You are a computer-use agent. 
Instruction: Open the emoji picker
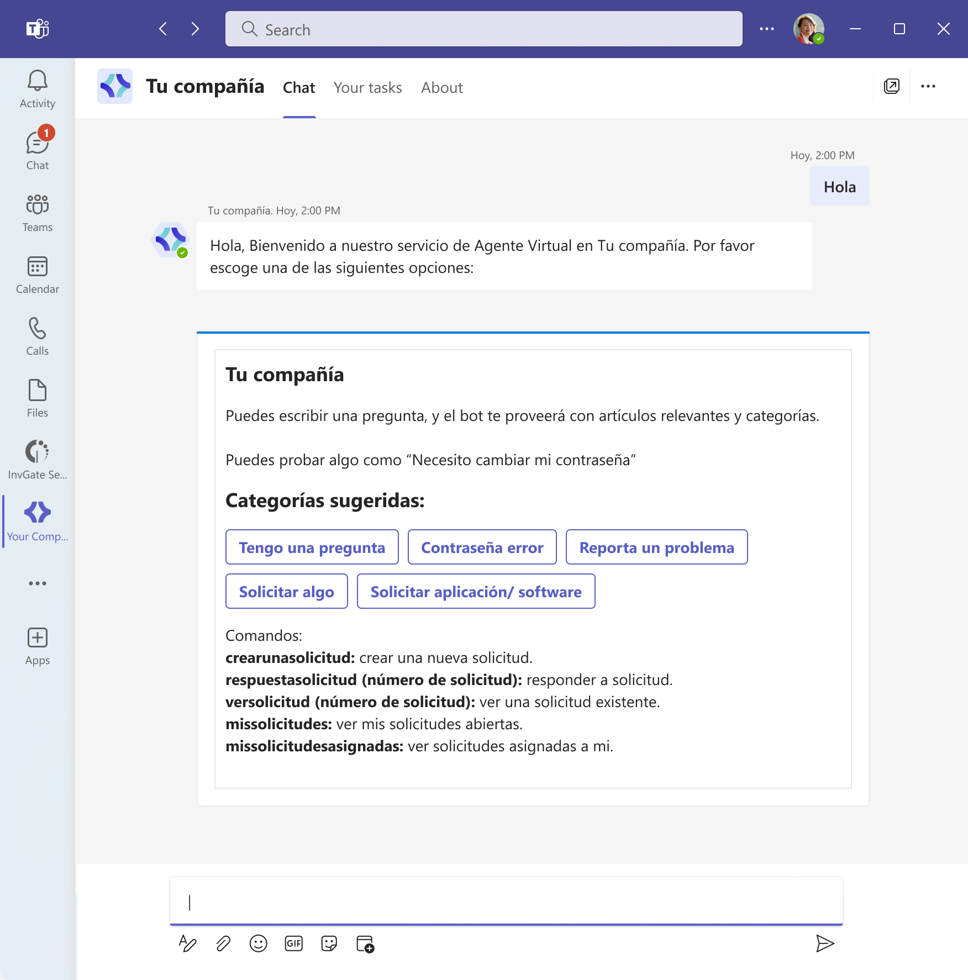258,944
